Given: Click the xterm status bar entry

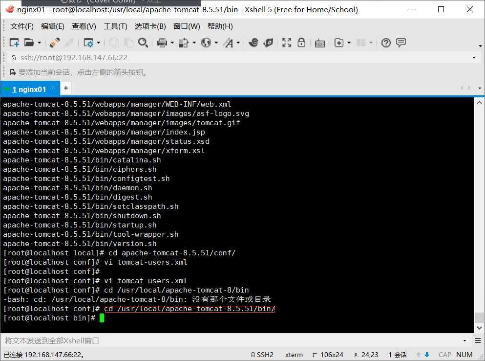Looking at the screenshot, I should 294,355.
